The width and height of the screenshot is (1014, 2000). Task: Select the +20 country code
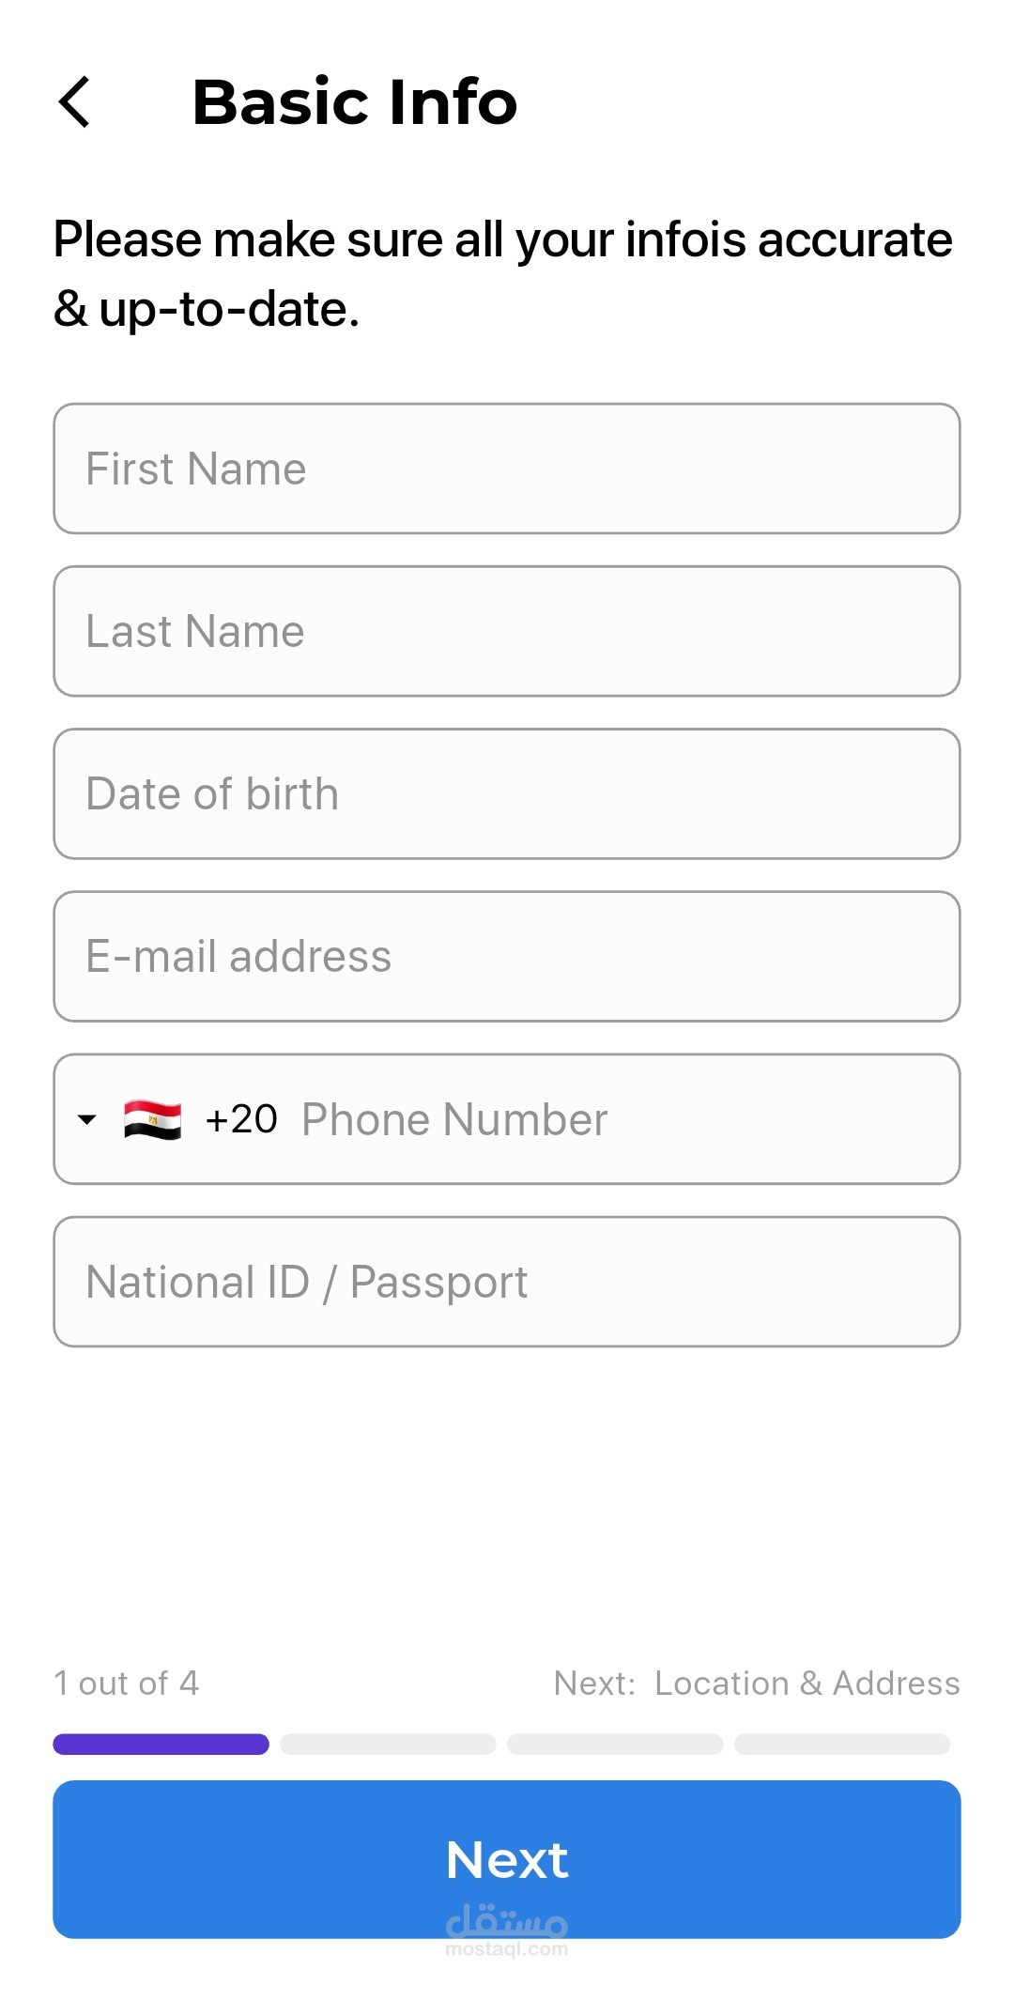(241, 1119)
